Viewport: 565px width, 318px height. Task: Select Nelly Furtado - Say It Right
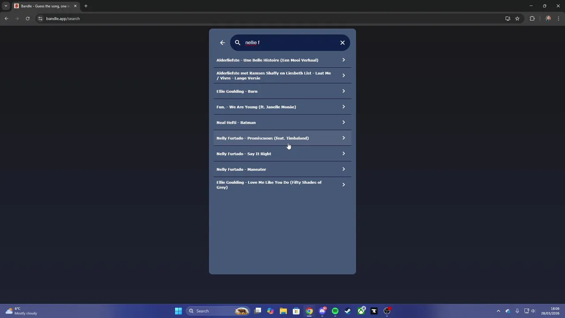[x=282, y=154]
